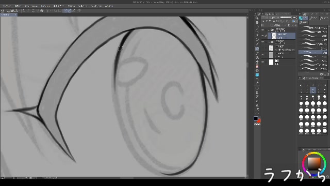Click the black foreground color swatch
The width and height of the screenshot is (330, 186).
[x=256, y=118]
